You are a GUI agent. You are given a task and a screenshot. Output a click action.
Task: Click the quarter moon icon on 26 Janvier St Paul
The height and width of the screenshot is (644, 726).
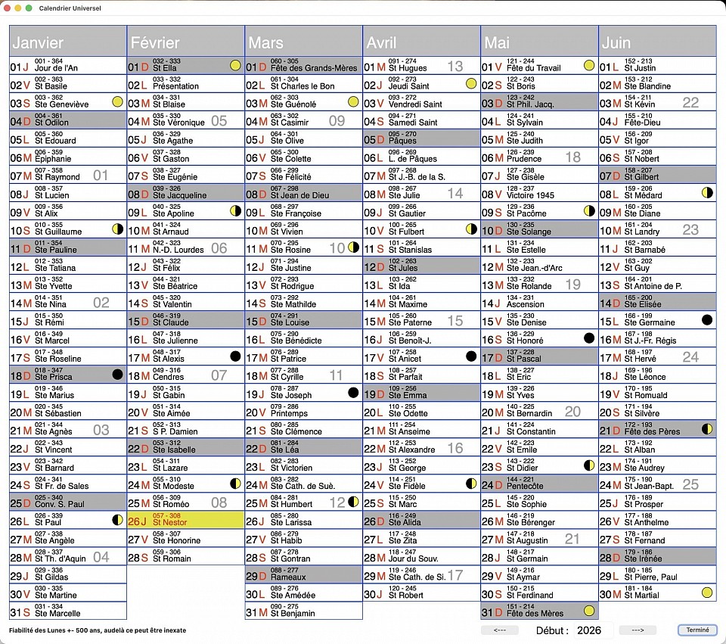click(x=117, y=520)
